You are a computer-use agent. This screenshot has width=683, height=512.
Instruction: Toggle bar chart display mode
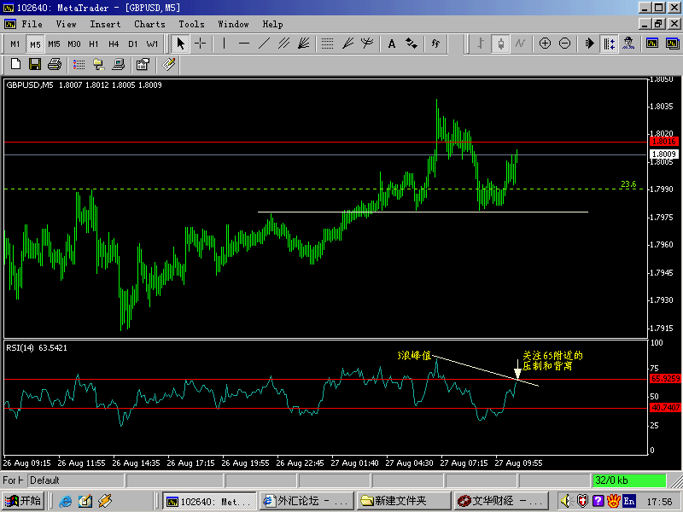tap(481, 44)
